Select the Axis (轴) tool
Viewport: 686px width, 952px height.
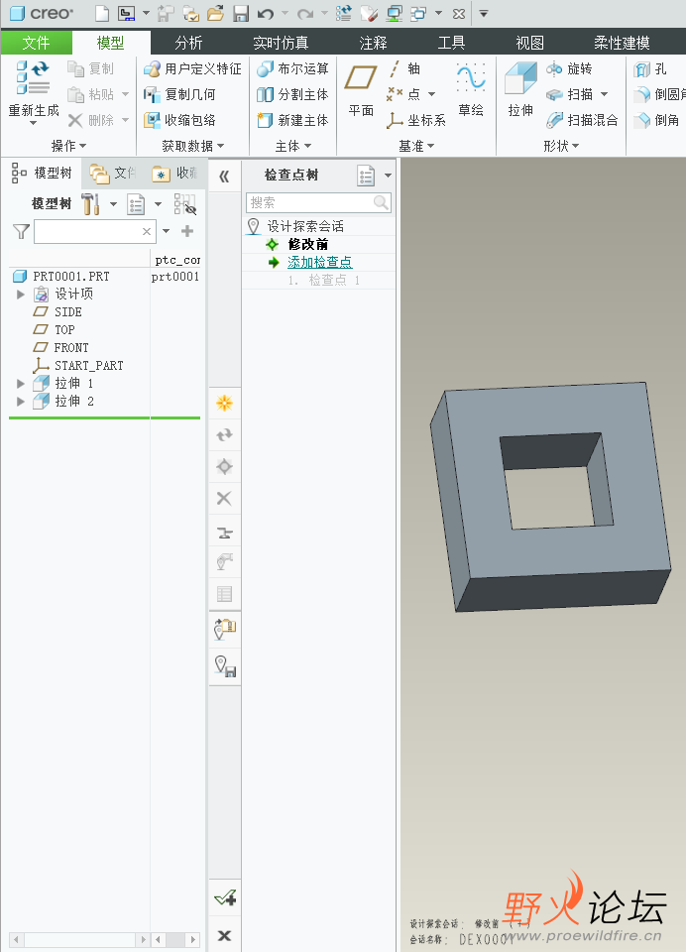coord(404,68)
